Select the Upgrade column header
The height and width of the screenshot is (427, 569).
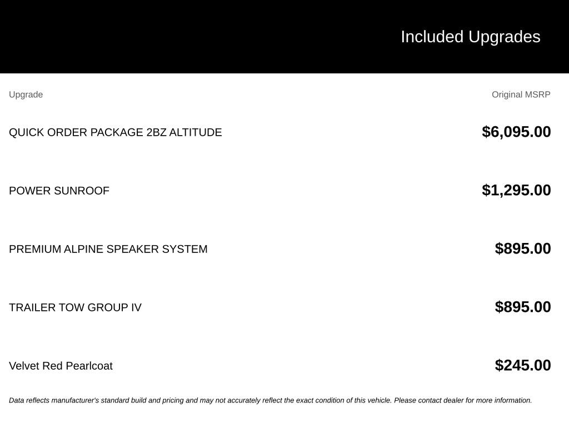(x=26, y=95)
